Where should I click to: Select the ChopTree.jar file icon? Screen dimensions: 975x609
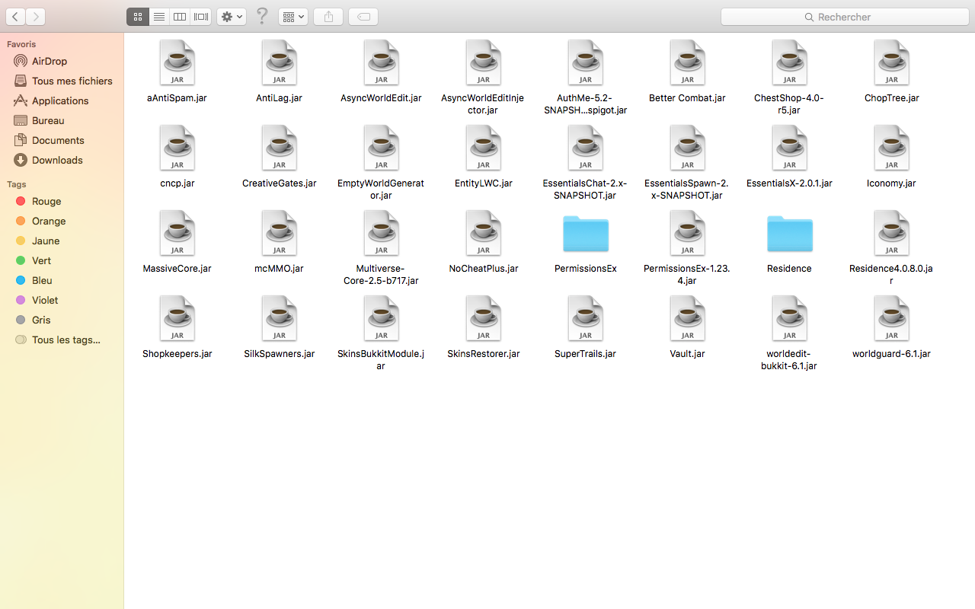892,62
